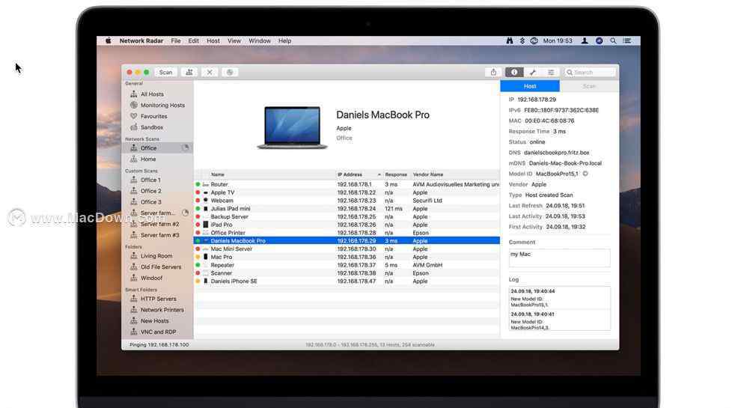Sort by Response column header

coord(396,174)
